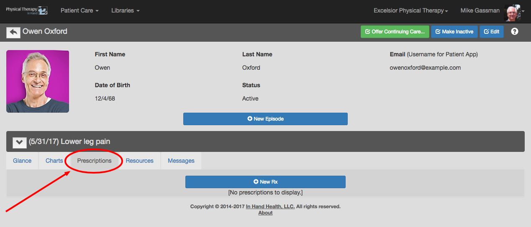Click the Physical Therapy In Hand logo

(x=27, y=10)
